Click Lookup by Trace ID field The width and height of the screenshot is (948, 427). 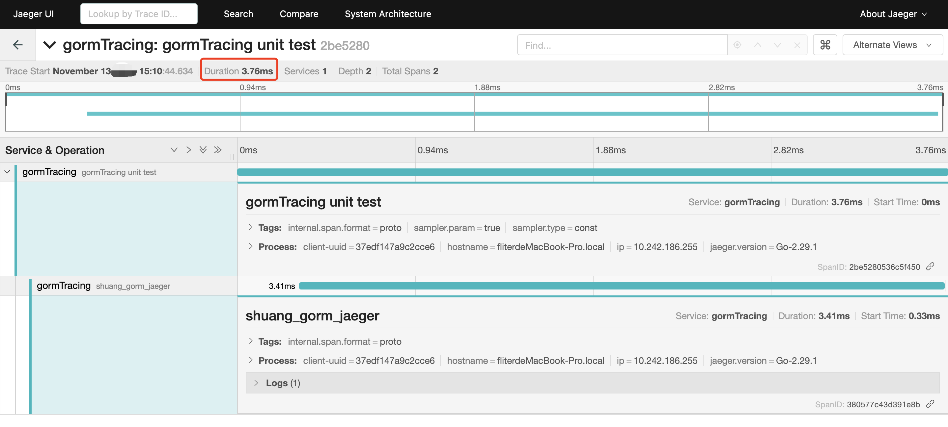point(139,14)
